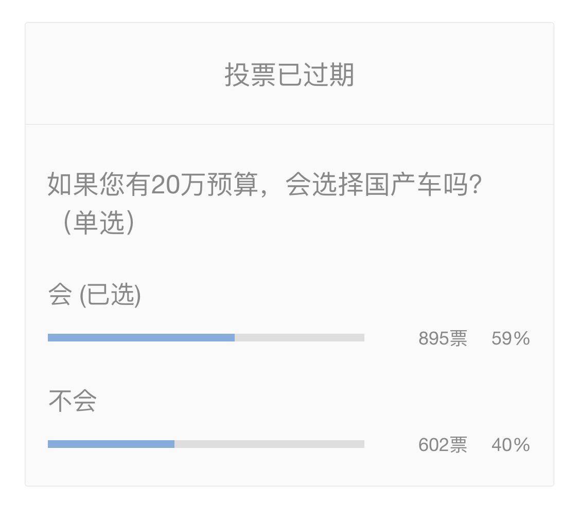Select the 会 poll option
The image size is (579, 505).
coord(60,295)
